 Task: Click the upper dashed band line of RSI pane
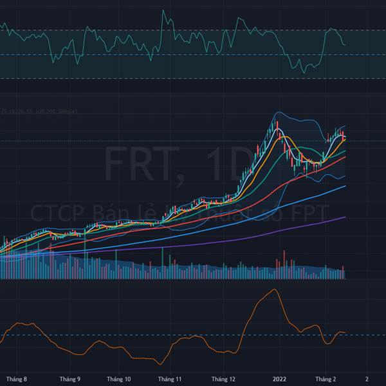[x=193, y=30]
